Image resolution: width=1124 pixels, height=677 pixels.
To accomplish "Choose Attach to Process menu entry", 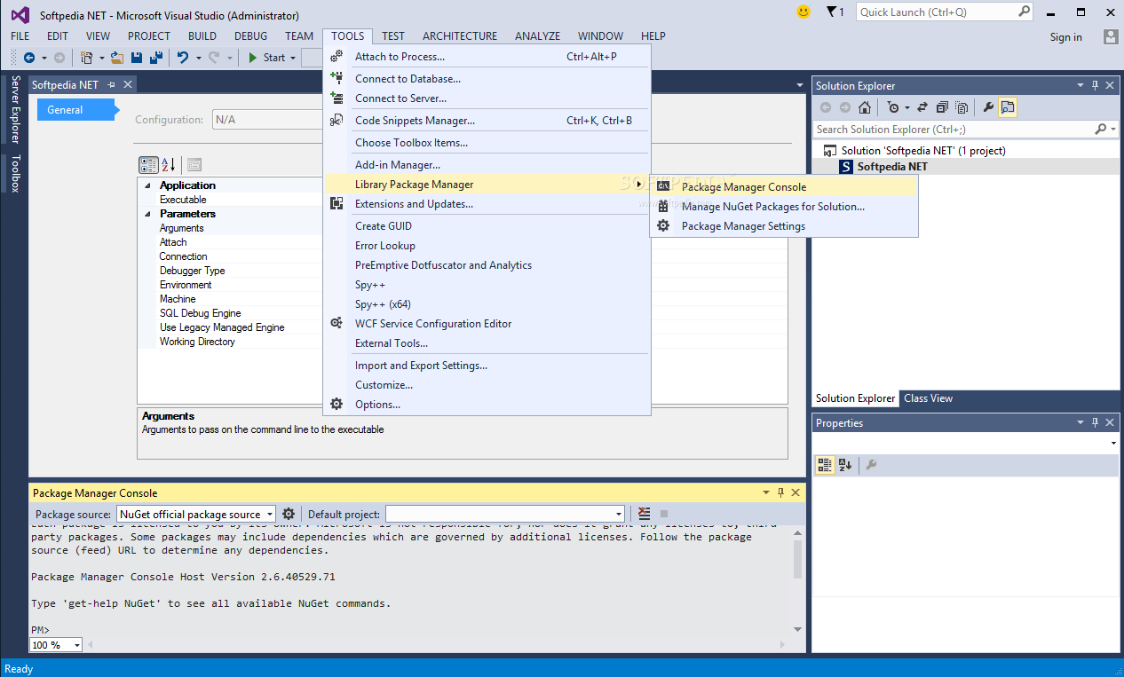I will click(x=487, y=57).
